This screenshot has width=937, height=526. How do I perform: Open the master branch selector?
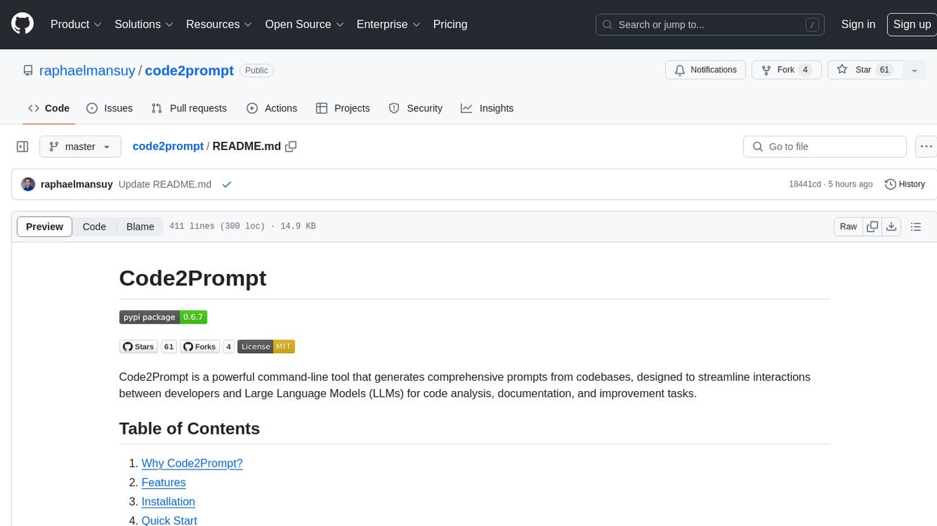(x=80, y=147)
